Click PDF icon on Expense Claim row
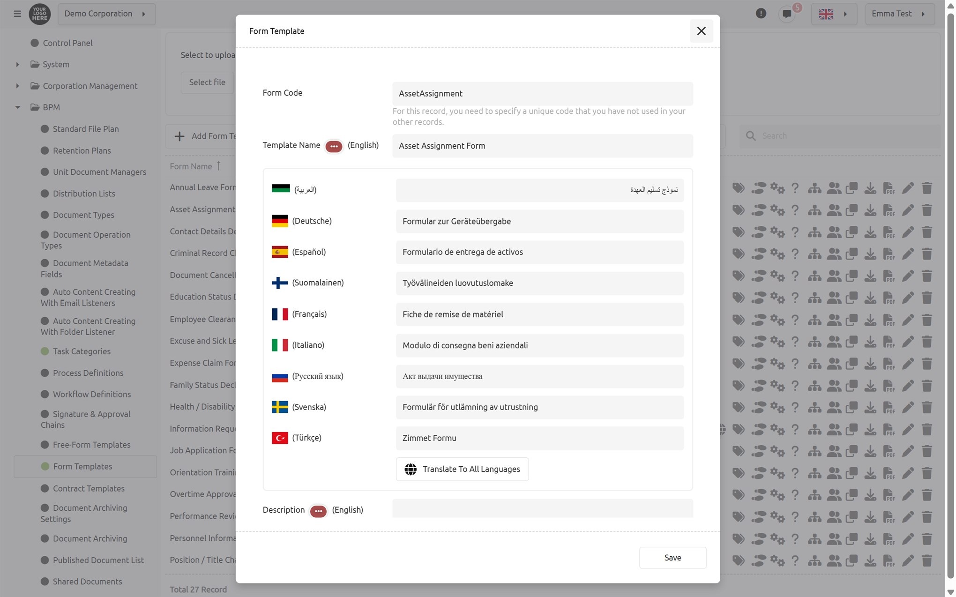This screenshot has width=956, height=597. (889, 364)
